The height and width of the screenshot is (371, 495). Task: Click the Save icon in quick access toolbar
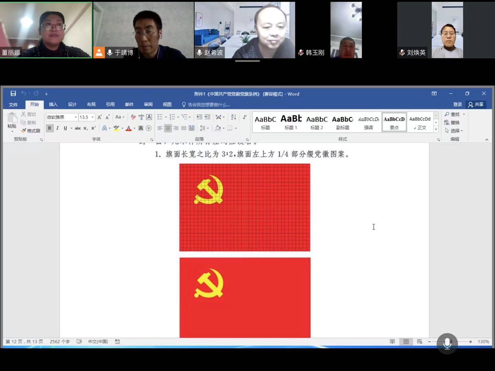pyautogui.click(x=13, y=93)
